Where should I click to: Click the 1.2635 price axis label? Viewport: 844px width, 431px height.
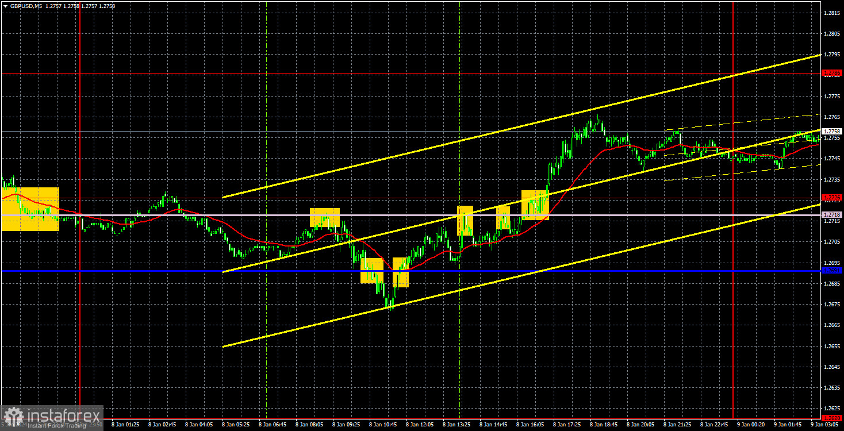[x=832, y=388]
